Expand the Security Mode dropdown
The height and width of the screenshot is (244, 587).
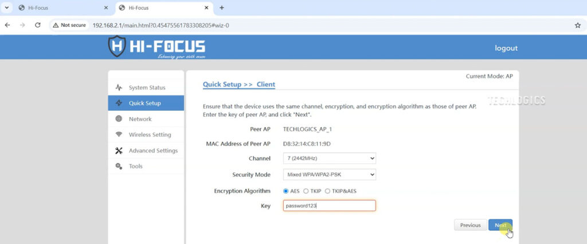(330, 174)
